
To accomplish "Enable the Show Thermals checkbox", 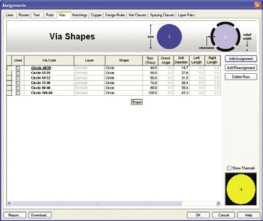I will click(x=229, y=168).
